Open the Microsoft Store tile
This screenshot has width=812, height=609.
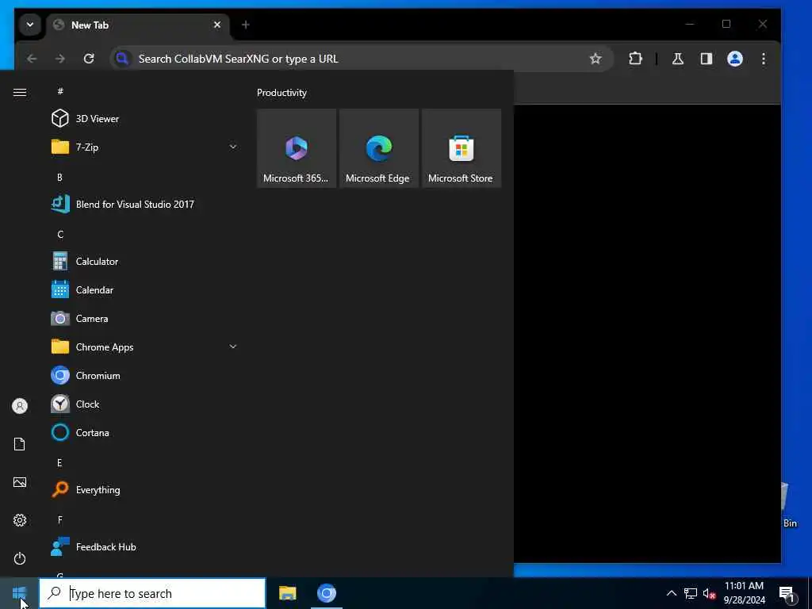461,148
